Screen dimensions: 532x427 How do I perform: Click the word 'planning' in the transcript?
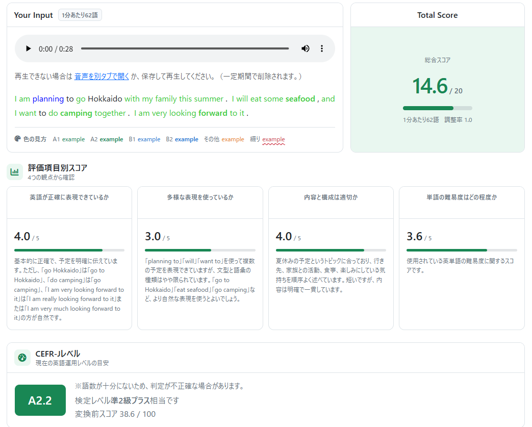(48, 99)
